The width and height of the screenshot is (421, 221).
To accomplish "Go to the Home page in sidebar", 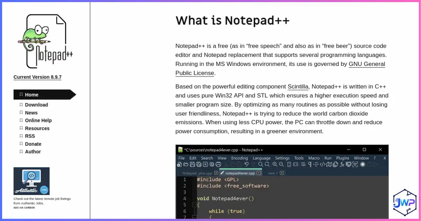I will pos(45,95).
